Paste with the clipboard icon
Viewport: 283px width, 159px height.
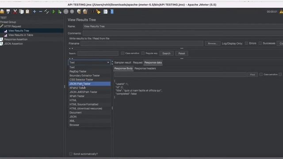tap(27, 11)
